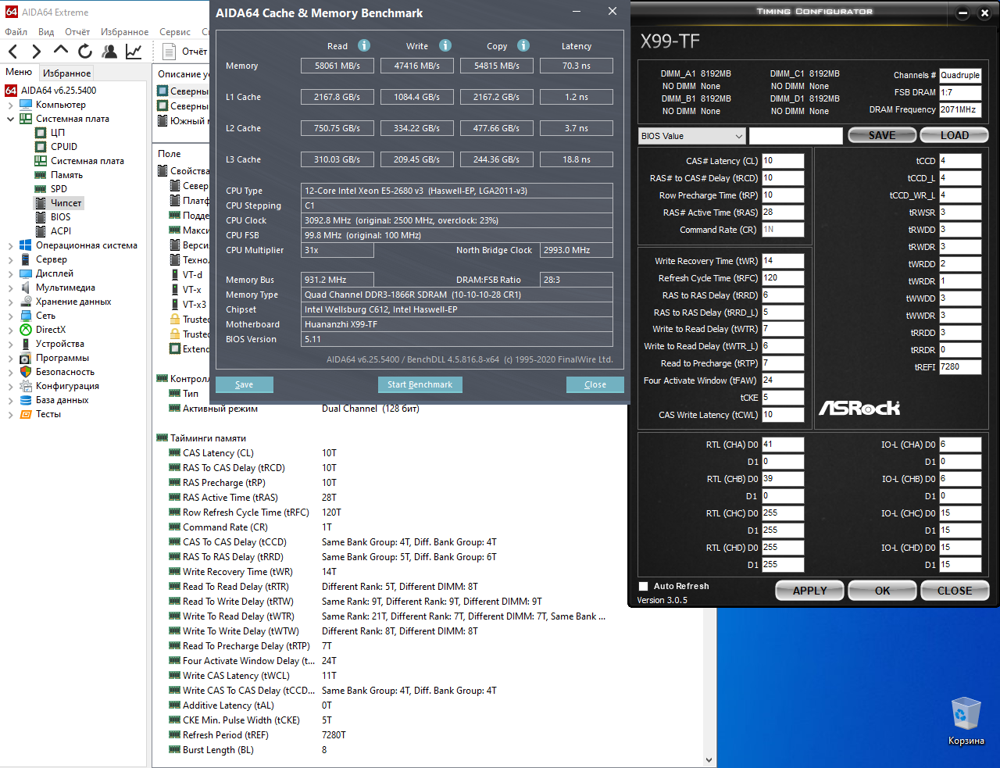The image size is (1000, 768).
Task: Select the ЦП item in the tree
Action: pos(58,133)
